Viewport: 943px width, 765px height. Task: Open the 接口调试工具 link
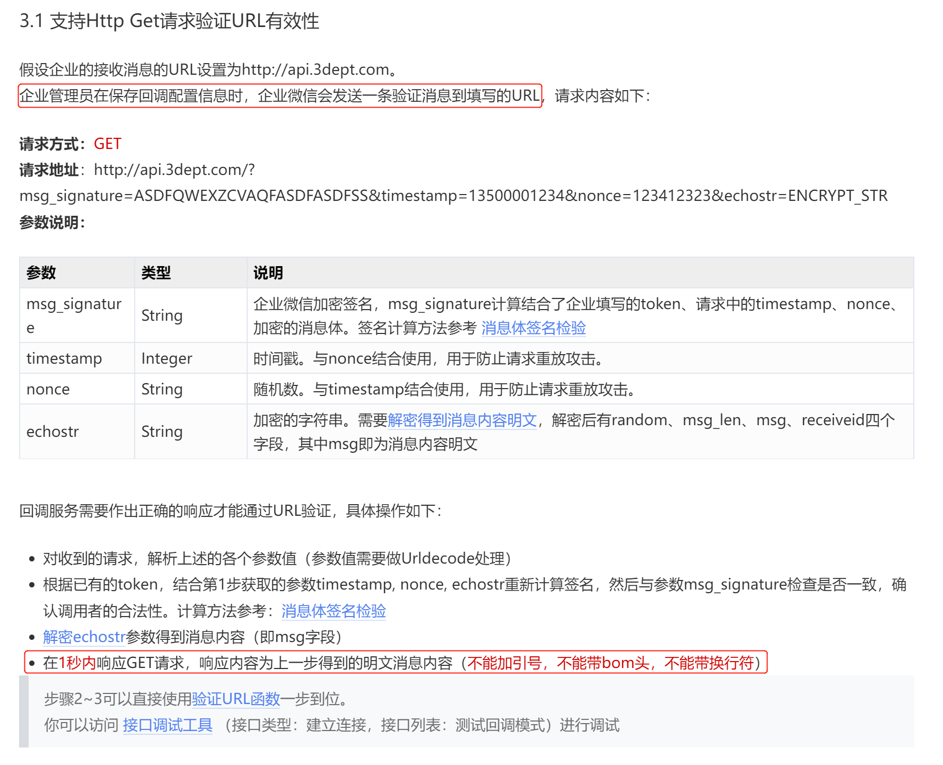coord(167,725)
